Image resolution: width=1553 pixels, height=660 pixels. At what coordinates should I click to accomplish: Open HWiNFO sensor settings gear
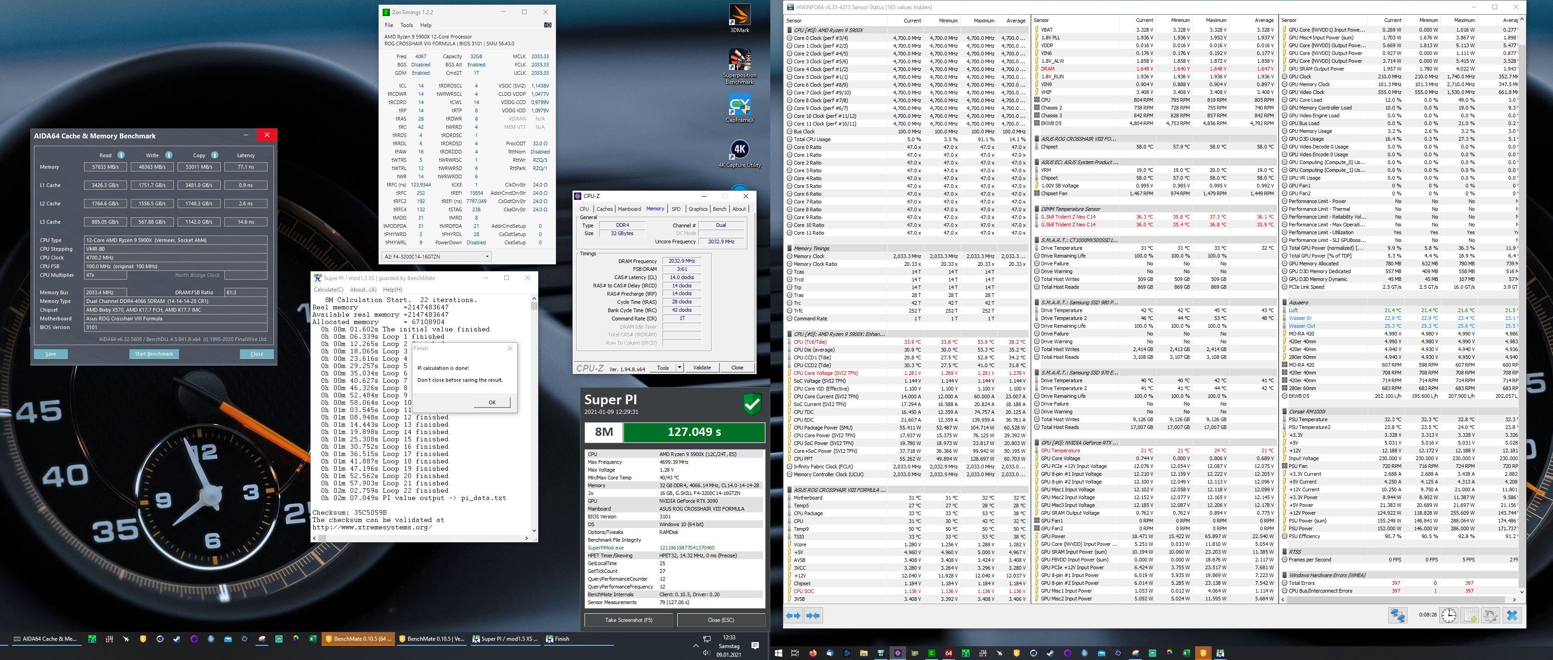click(1490, 616)
